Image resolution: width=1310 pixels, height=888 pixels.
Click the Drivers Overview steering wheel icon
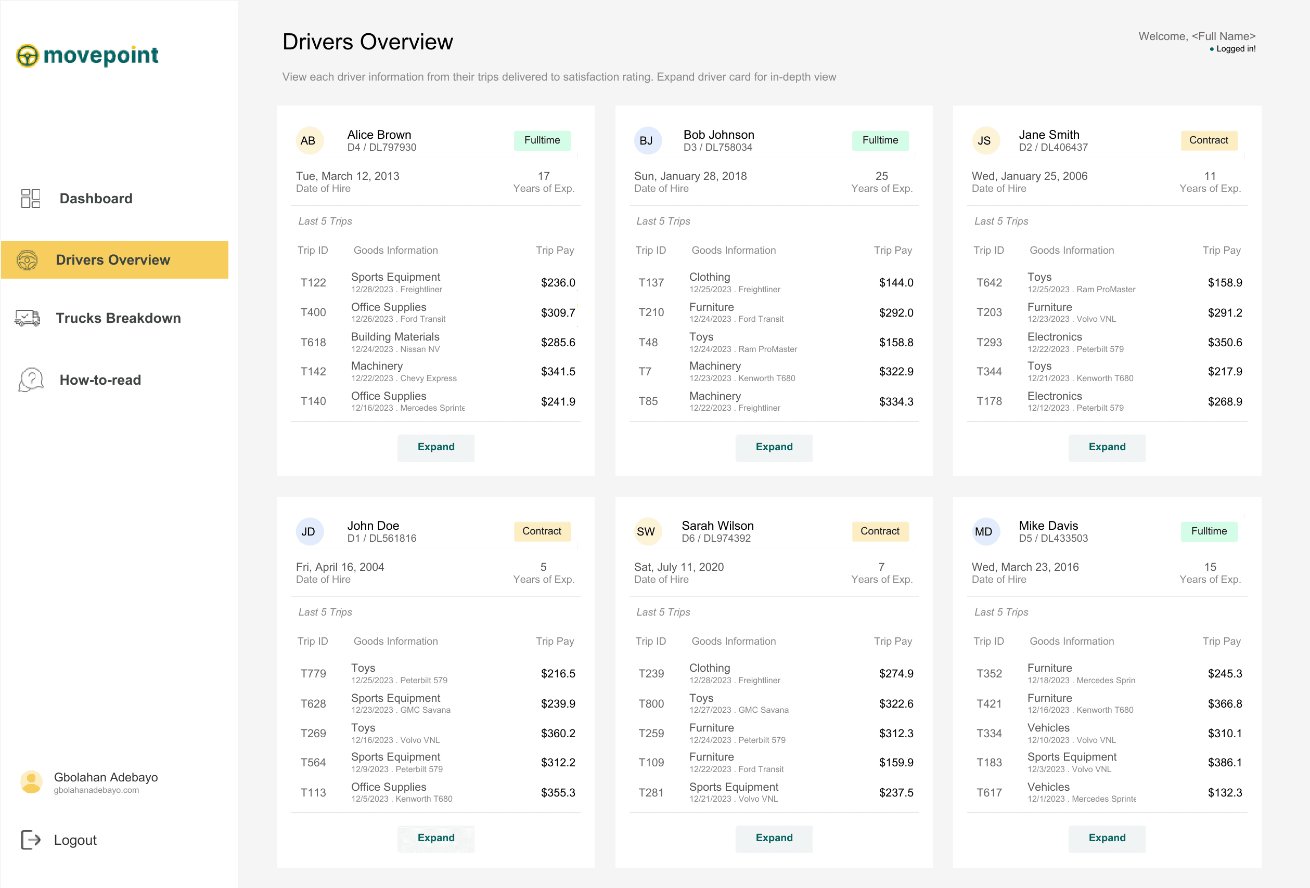coord(27,260)
